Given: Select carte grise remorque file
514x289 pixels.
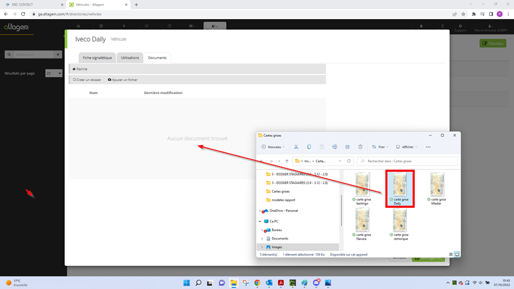Looking at the screenshot, I should (400, 225).
